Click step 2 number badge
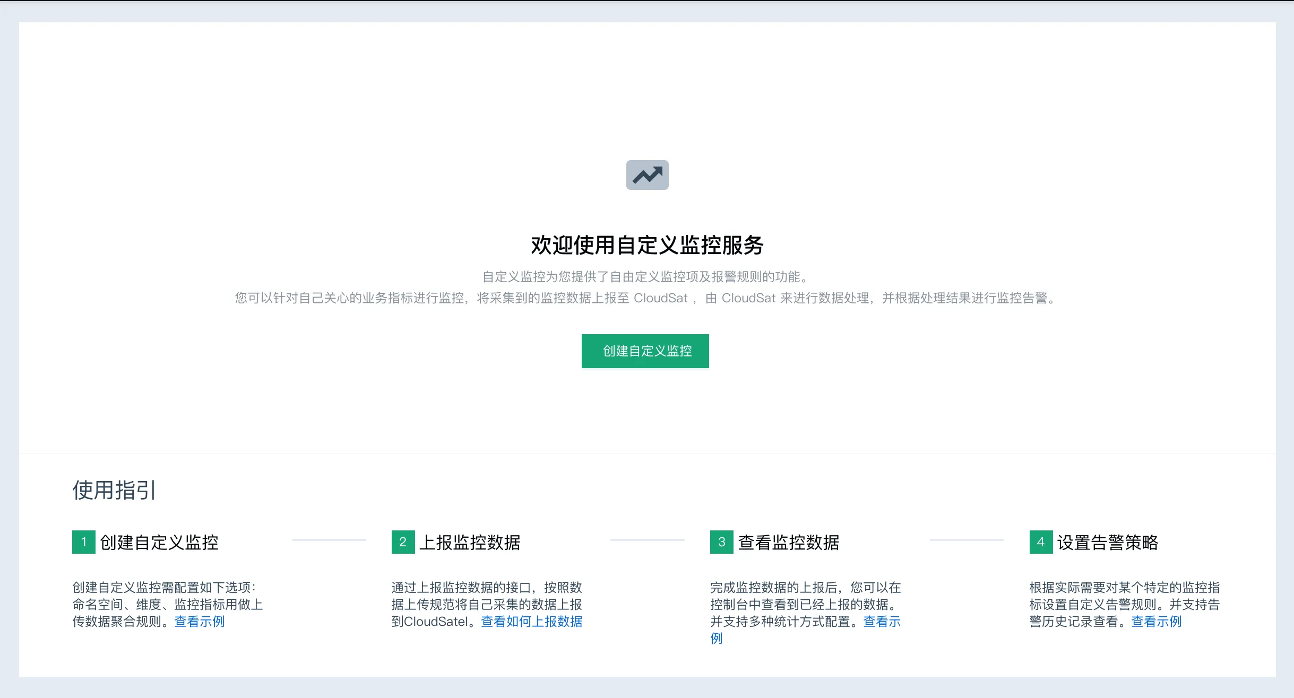This screenshot has height=698, width=1294. (x=403, y=542)
